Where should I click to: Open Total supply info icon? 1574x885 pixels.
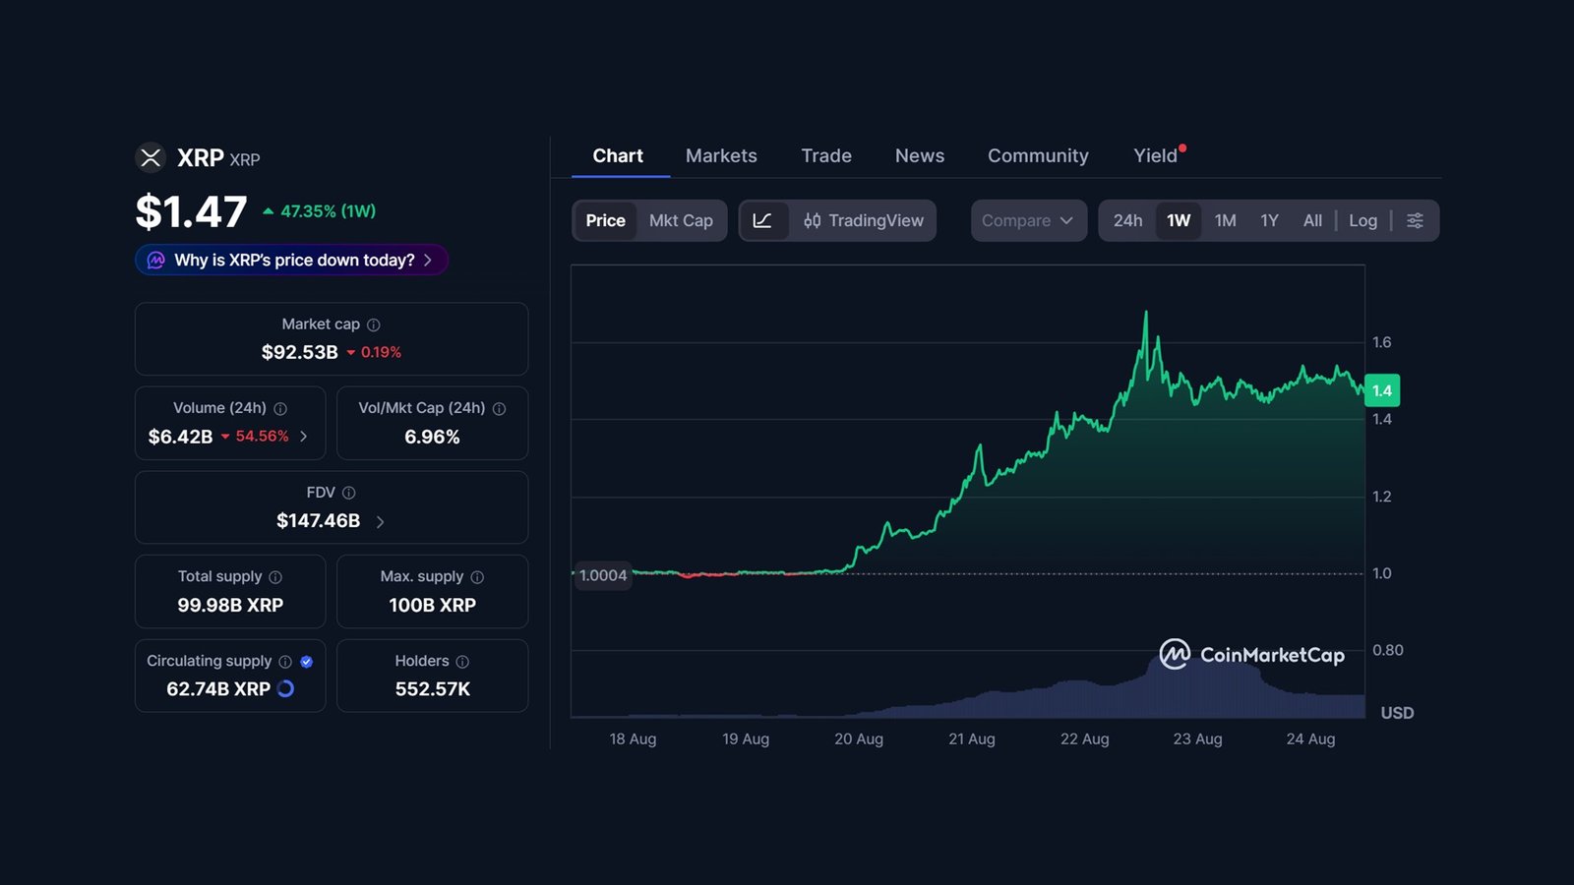point(275,577)
